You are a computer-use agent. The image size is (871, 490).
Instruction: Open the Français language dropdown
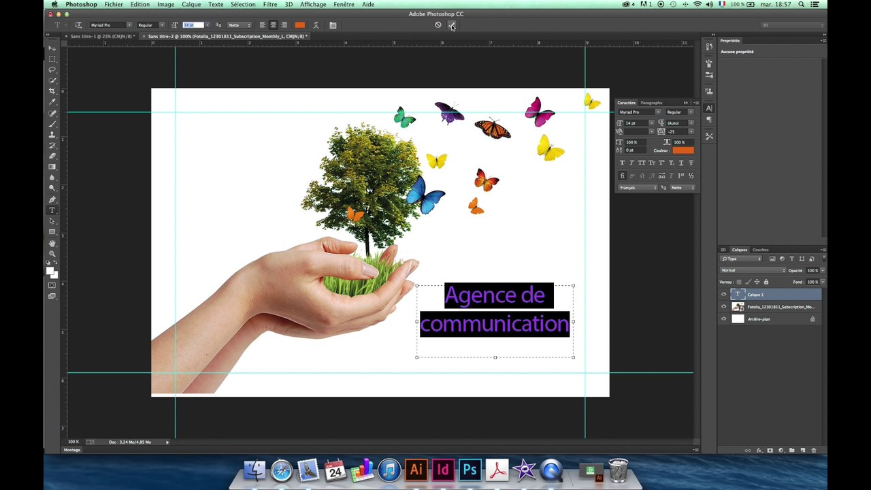click(x=638, y=188)
